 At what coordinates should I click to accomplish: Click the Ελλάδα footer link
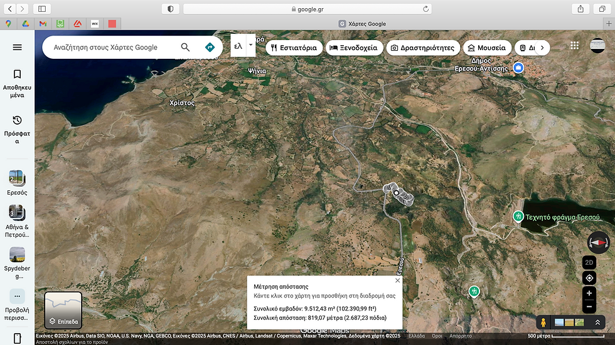tap(417, 336)
